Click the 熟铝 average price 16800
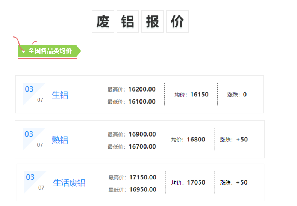297x206 pixels. click(x=196, y=140)
